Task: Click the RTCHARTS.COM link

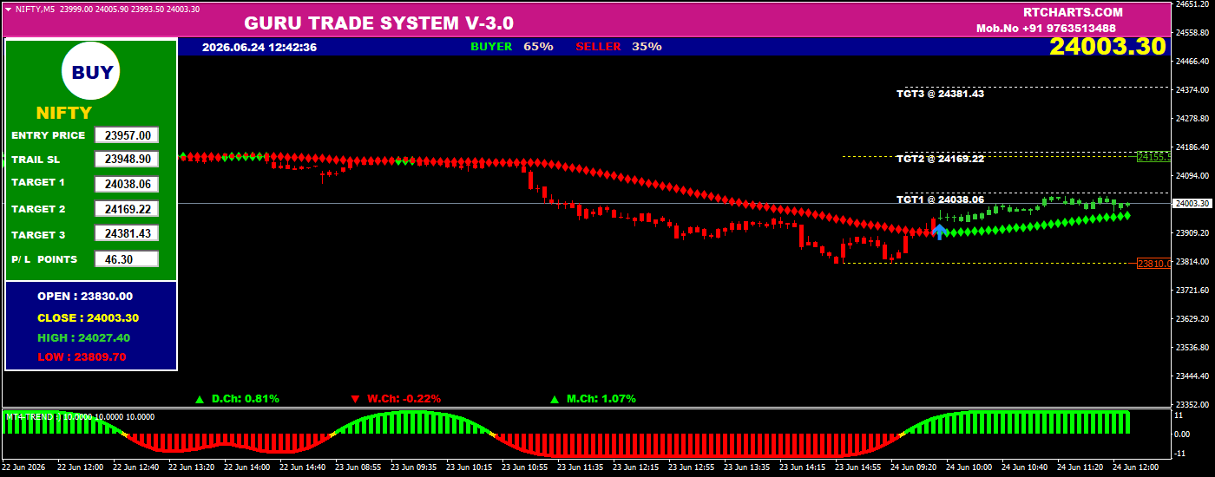Action: (1073, 12)
